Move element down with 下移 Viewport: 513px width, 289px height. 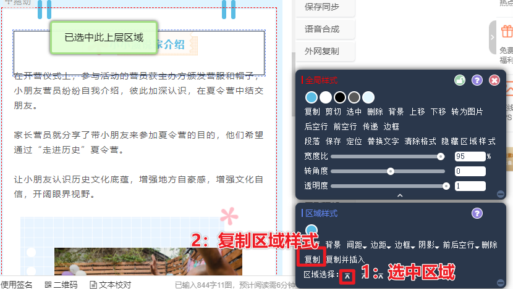438,112
